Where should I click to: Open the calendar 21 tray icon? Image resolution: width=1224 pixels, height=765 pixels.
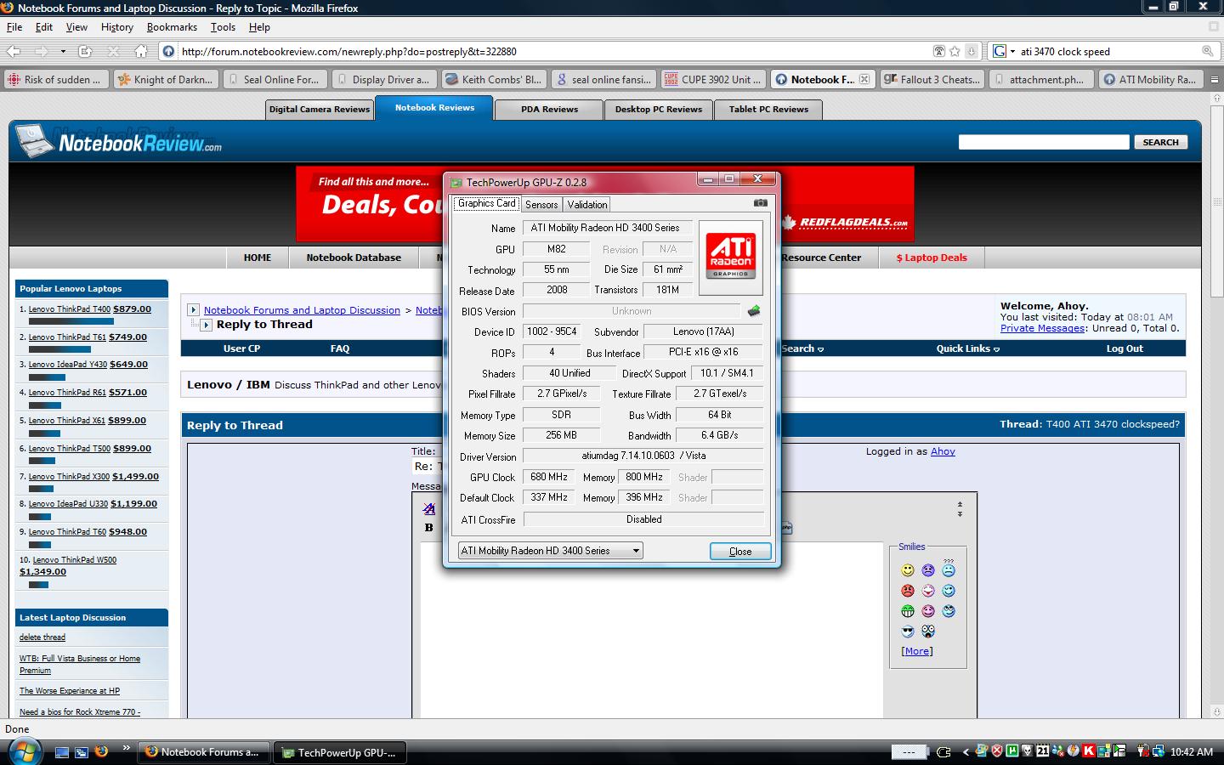(1043, 751)
